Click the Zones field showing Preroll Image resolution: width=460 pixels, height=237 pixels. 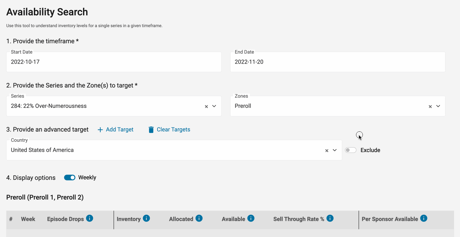click(338, 106)
